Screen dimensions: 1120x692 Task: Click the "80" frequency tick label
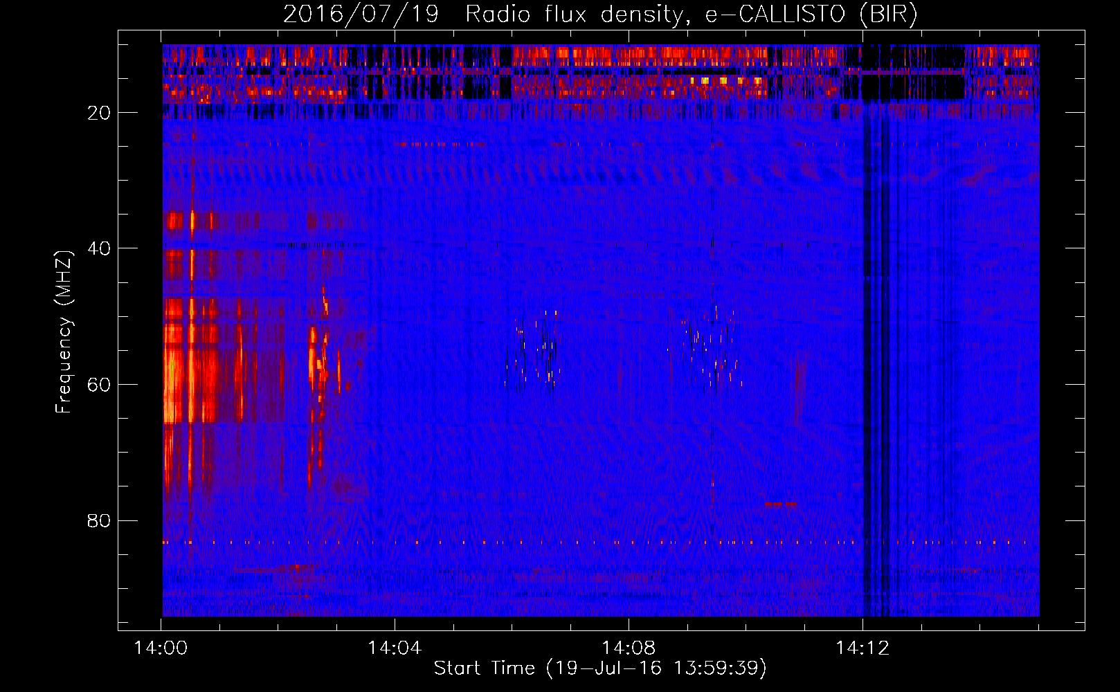[x=99, y=520]
